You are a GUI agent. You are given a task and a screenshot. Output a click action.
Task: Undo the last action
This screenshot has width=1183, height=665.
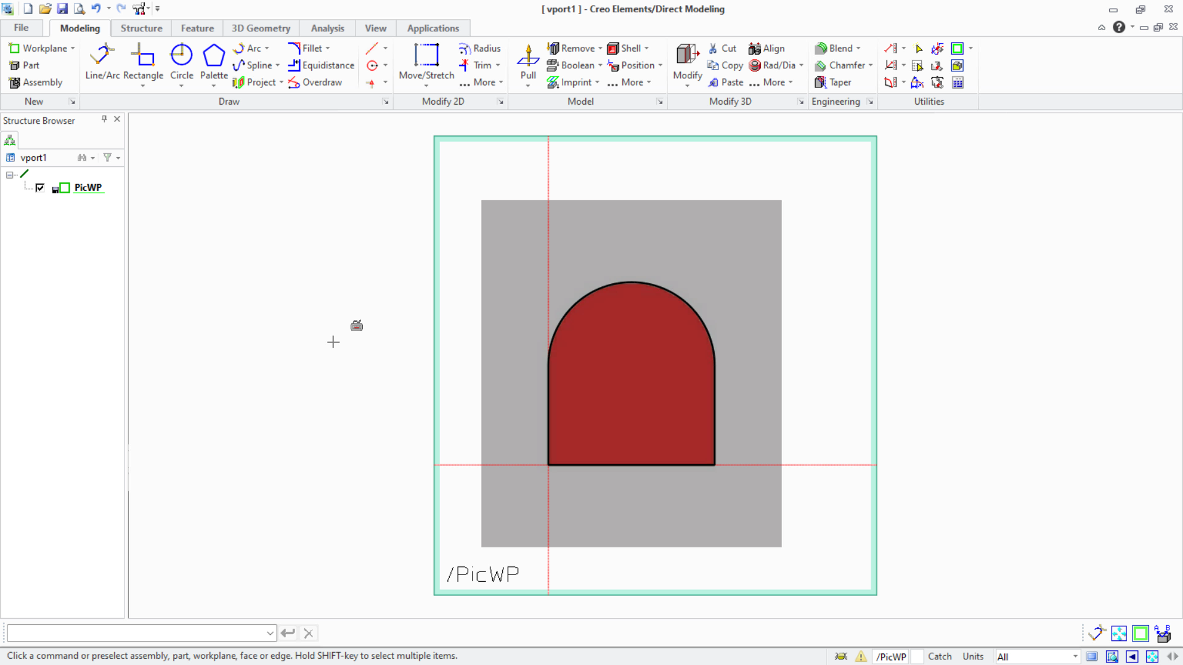[96, 9]
